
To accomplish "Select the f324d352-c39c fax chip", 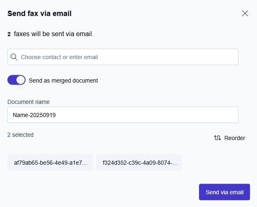I will 139,162.
